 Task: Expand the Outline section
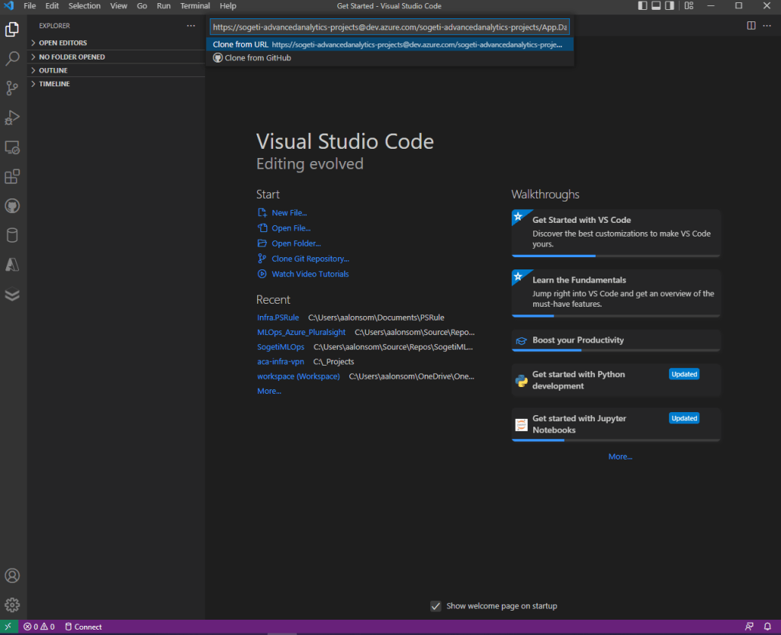pyautogui.click(x=53, y=70)
